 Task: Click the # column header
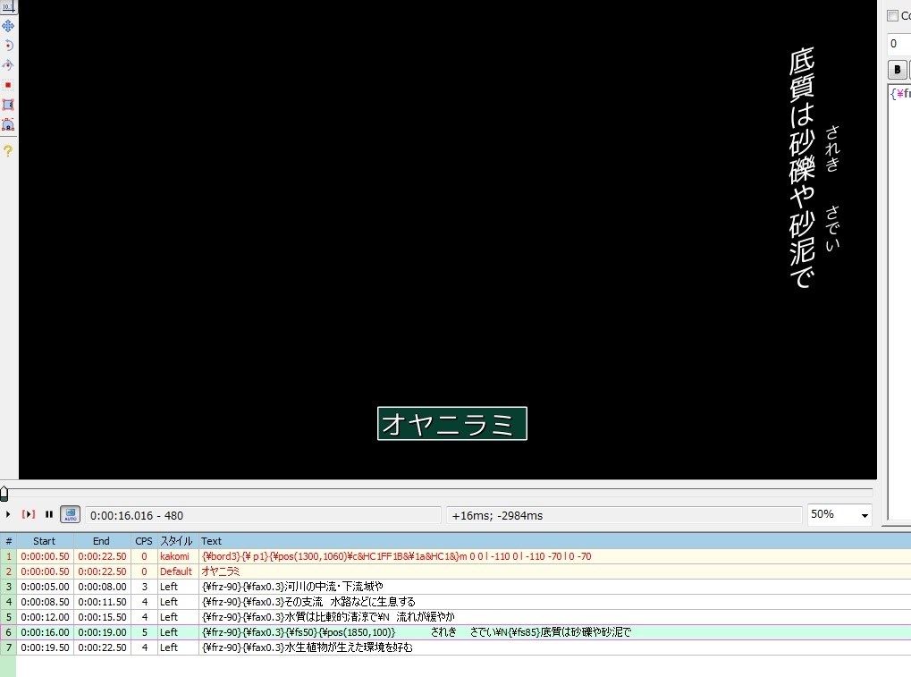8,541
